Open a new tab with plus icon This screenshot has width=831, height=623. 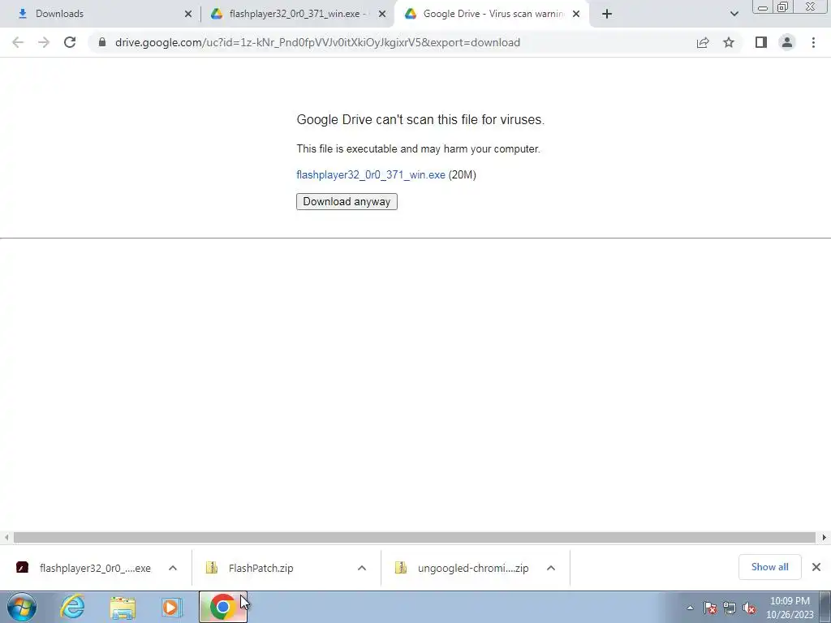click(x=607, y=14)
